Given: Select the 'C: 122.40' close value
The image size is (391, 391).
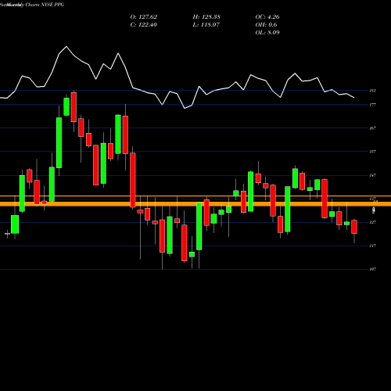Looking at the screenshot, I should point(143,25).
